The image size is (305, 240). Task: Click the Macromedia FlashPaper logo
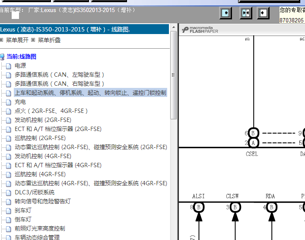(x=200, y=30)
